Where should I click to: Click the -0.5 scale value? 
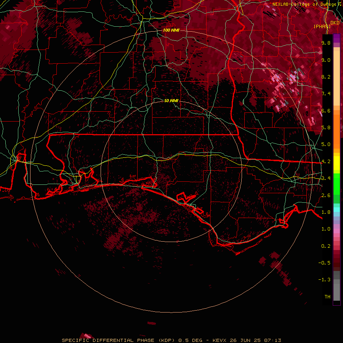(324, 263)
